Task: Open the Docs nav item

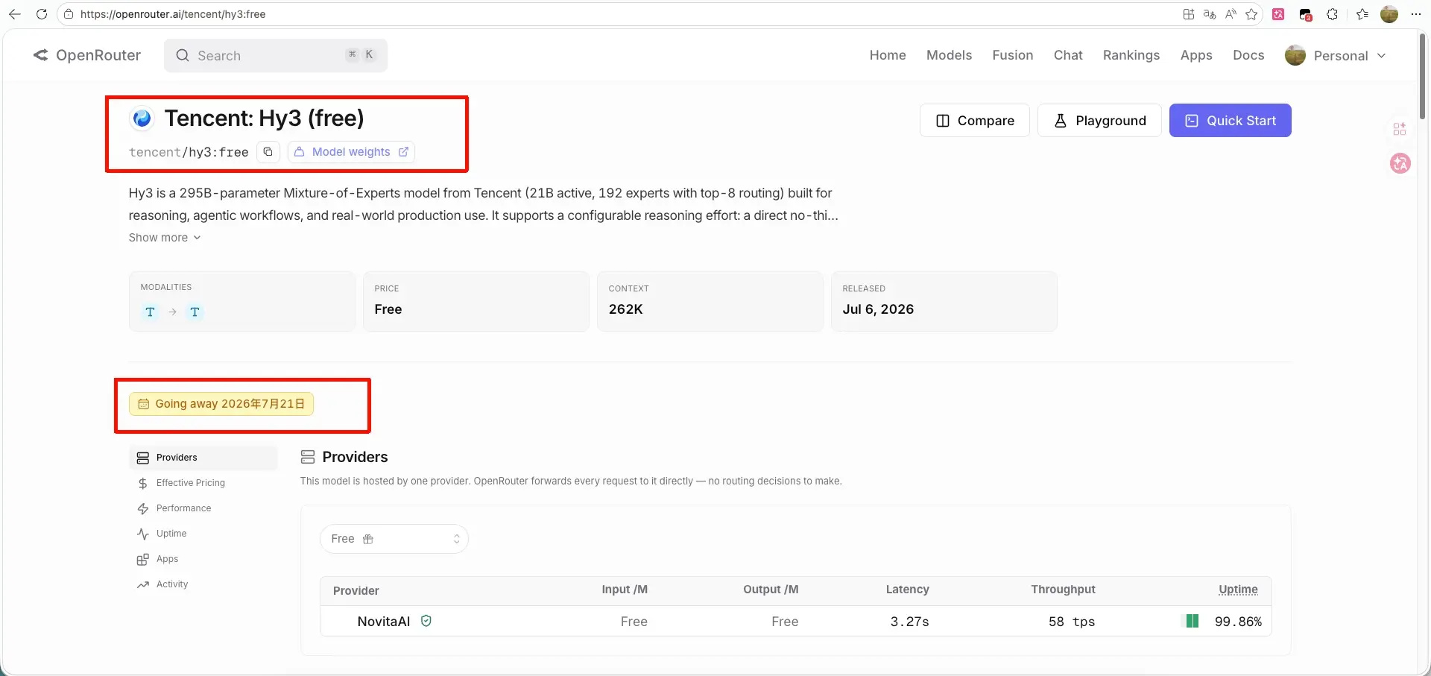Action: coord(1248,55)
